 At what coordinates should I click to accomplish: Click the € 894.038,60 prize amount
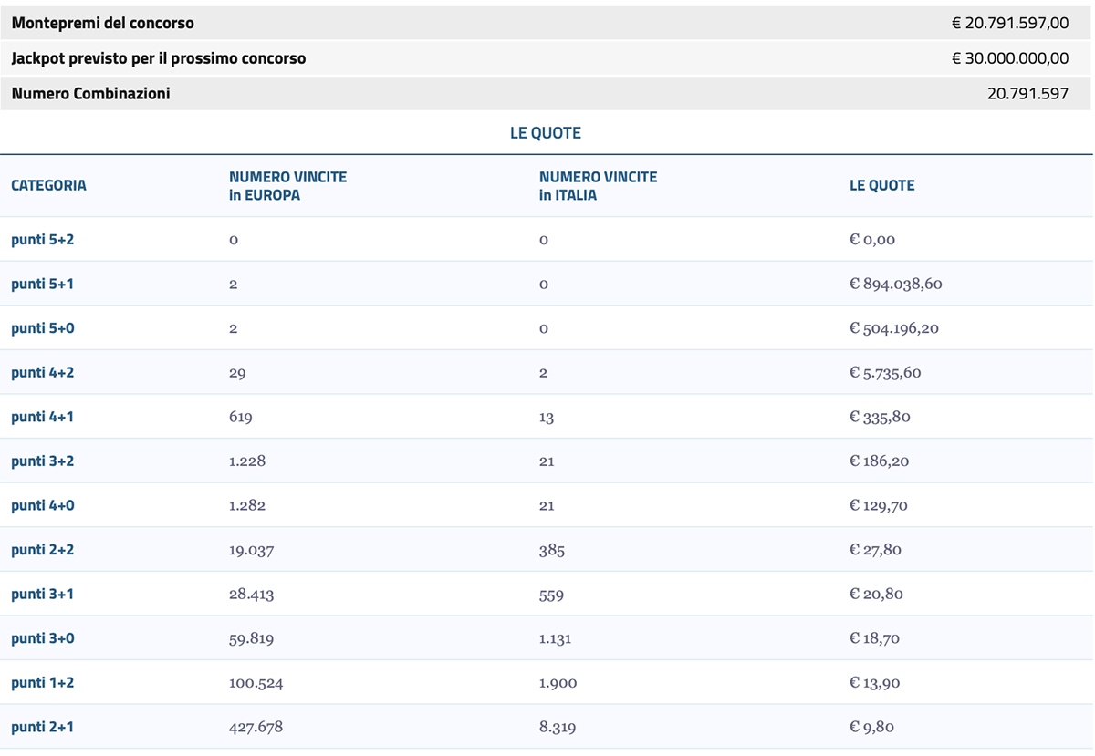tap(895, 284)
